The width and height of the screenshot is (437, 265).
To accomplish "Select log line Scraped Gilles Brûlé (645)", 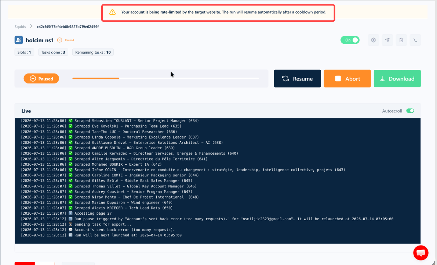I will 108,181.
